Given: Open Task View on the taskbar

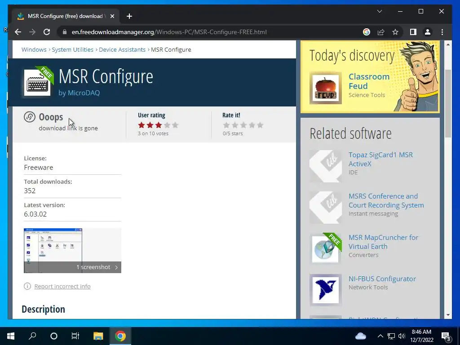Looking at the screenshot, I should (75, 336).
